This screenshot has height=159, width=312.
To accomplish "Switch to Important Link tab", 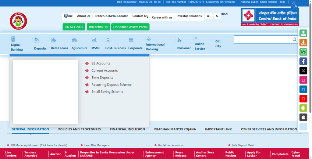I will pyautogui.click(x=218, y=129).
